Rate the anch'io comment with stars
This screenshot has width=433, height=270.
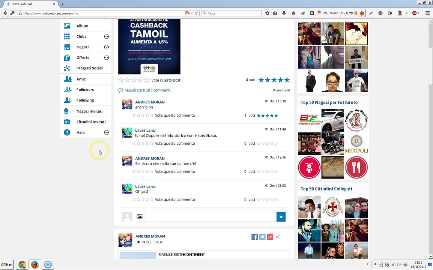(143, 115)
